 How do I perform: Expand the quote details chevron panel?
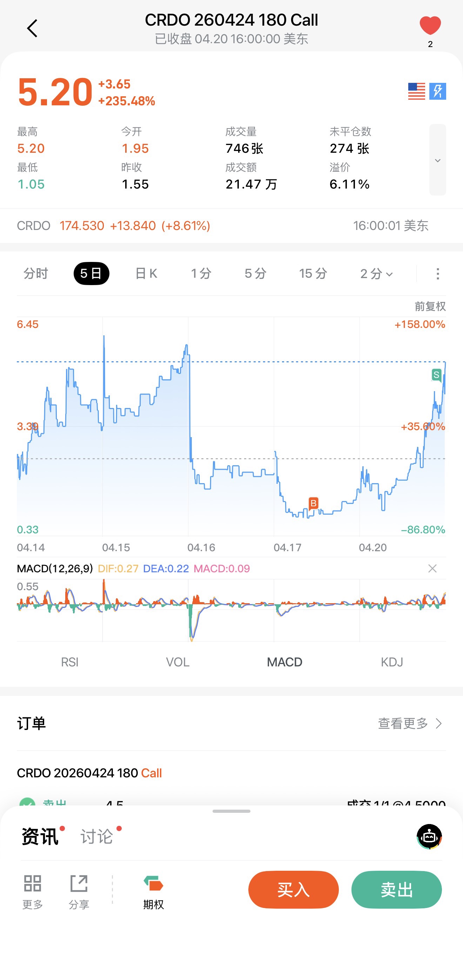pos(437,160)
